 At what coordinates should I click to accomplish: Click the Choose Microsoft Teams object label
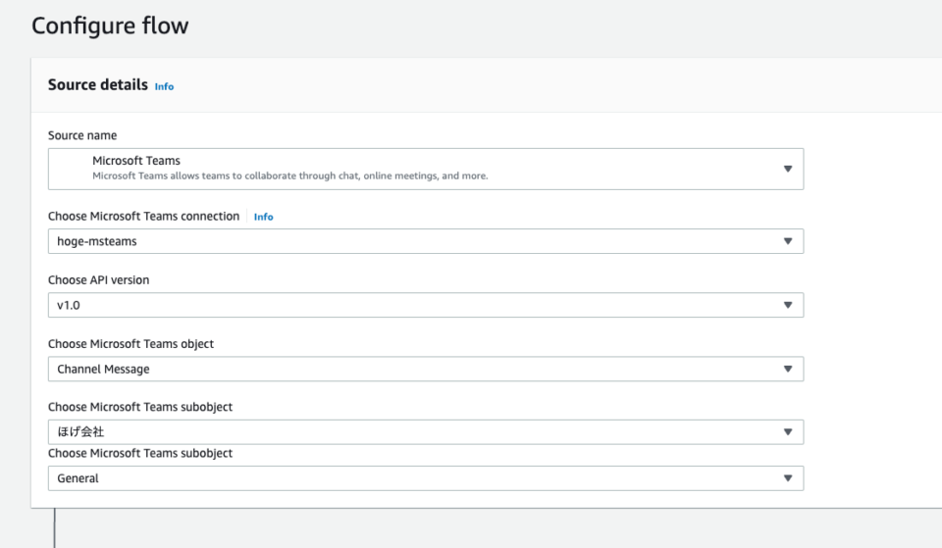pyautogui.click(x=131, y=344)
